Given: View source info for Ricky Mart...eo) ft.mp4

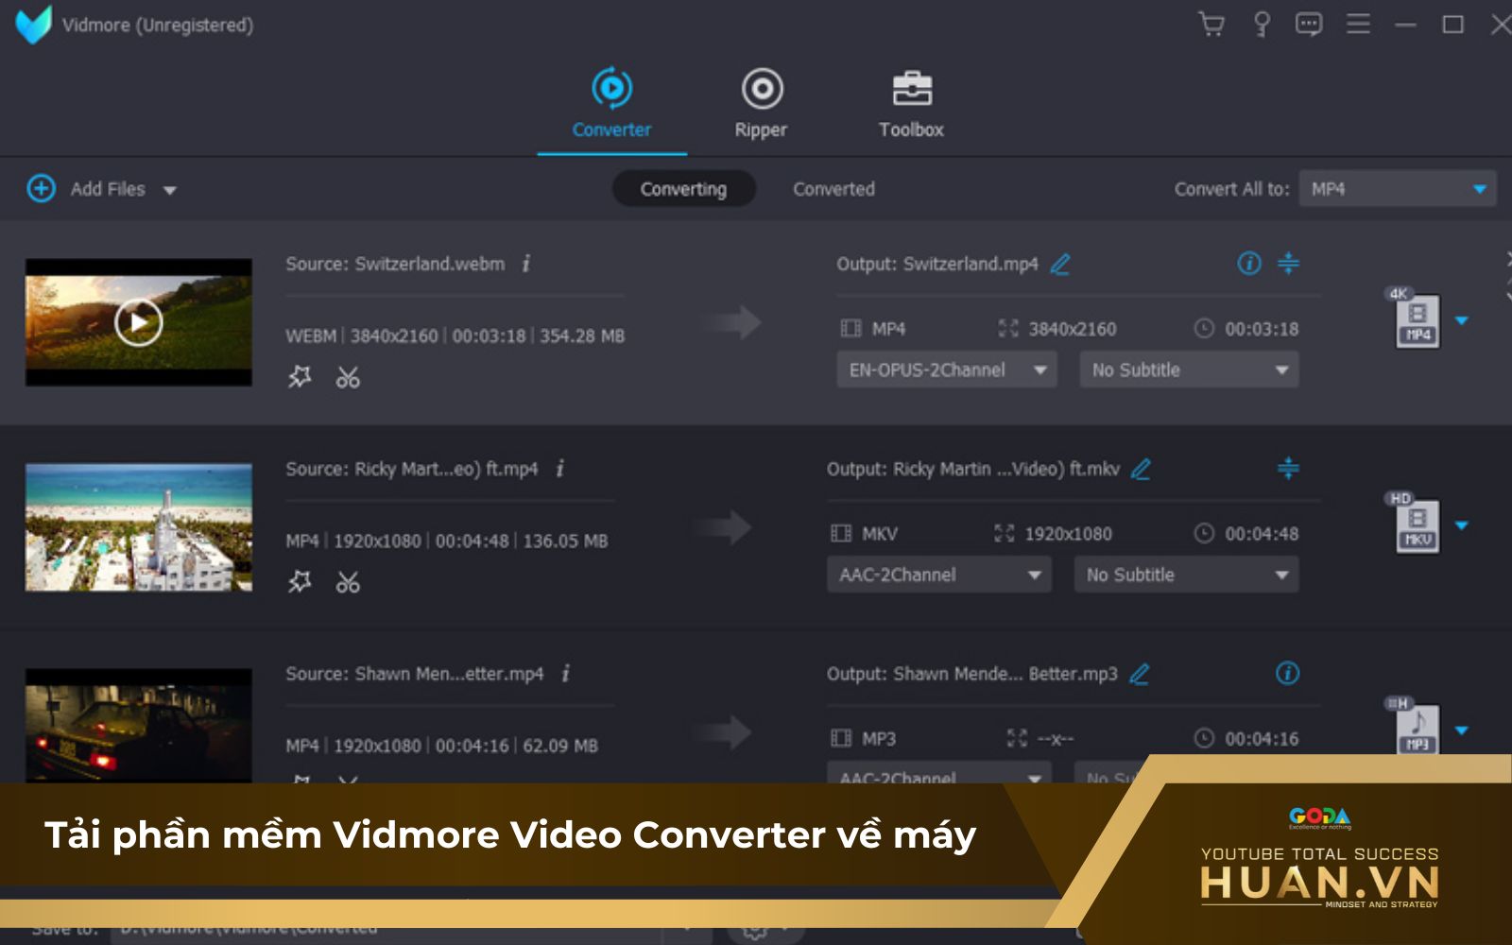Looking at the screenshot, I should 559,468.
